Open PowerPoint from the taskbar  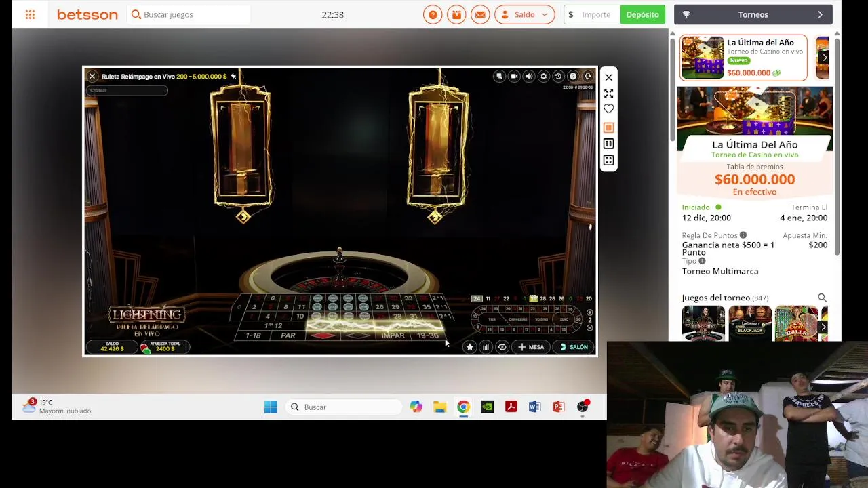coord(558,407)
